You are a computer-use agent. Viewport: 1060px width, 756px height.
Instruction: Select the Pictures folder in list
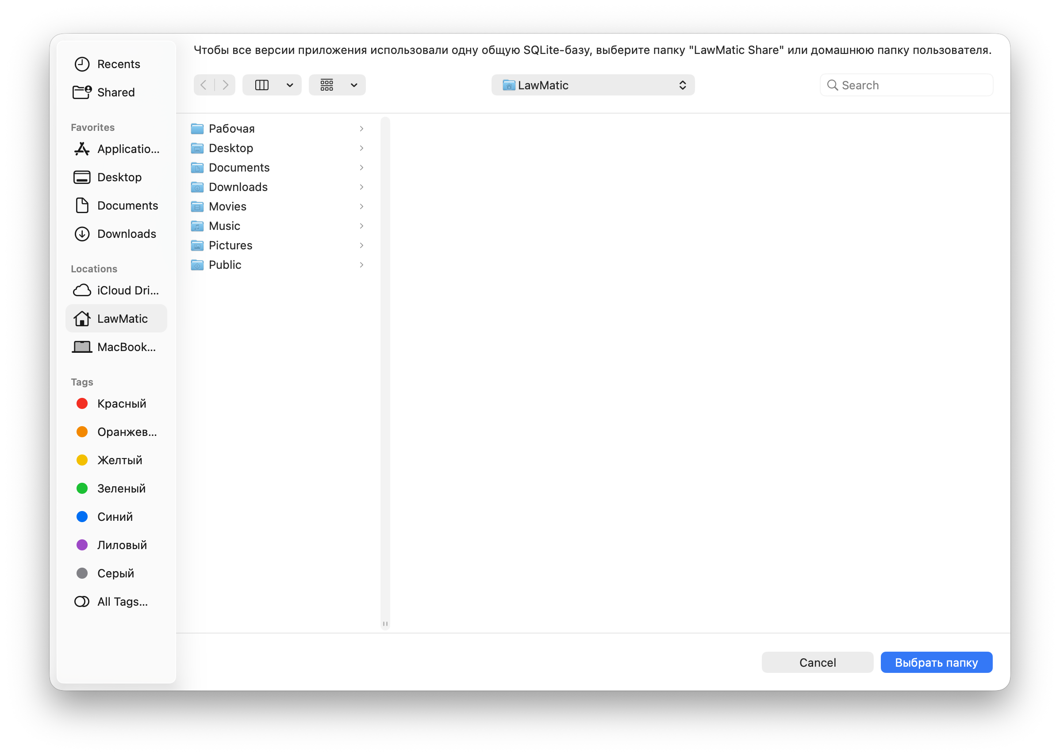point(230,245)
